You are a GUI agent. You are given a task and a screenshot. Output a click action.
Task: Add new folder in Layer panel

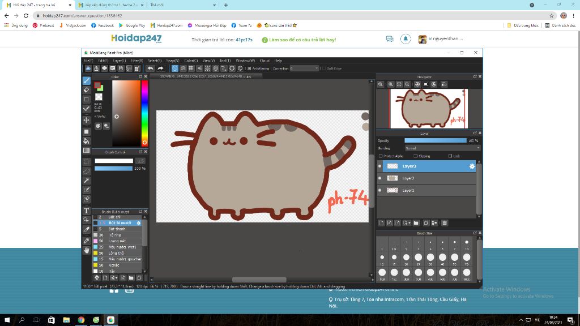(416, 223)
